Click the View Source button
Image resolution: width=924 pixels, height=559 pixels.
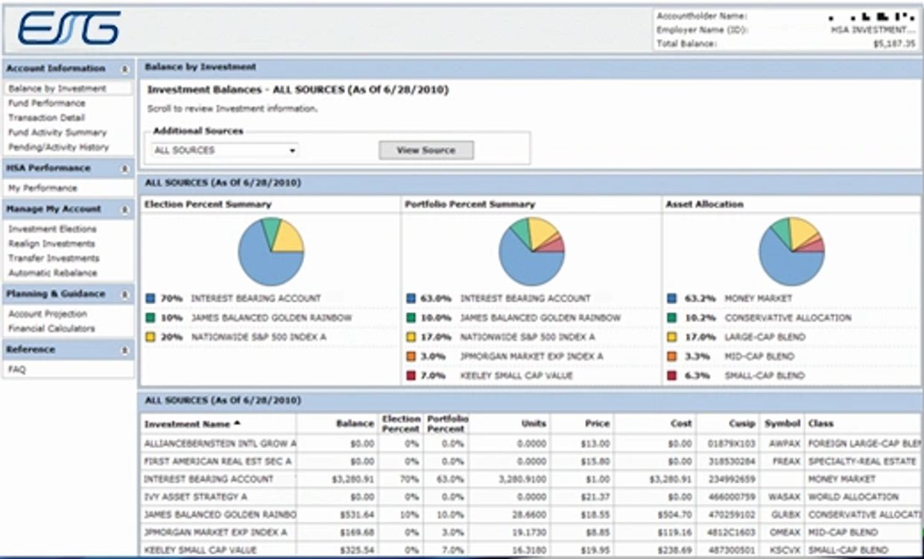pyautogui.click(x=426, y=151)
